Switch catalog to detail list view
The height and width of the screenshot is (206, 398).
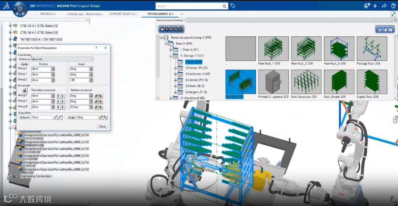tap(390, 30)
